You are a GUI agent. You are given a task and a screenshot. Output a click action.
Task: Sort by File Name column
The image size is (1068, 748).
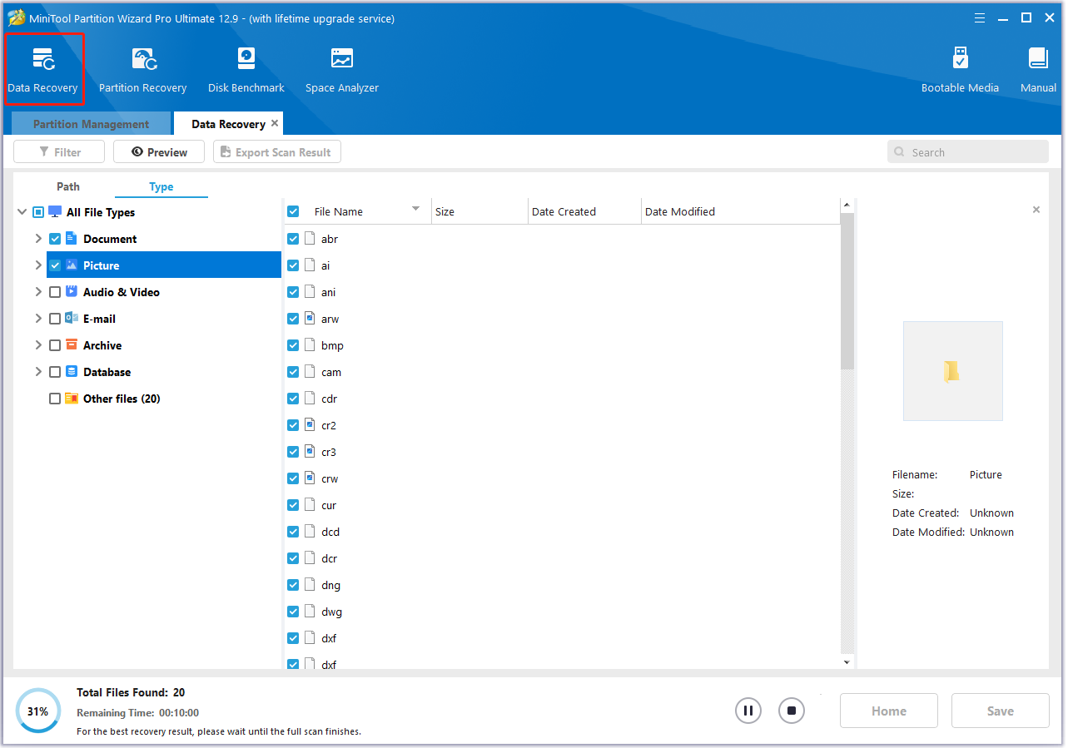(358, 211)
